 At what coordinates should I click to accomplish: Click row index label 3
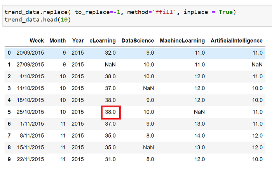9,88
